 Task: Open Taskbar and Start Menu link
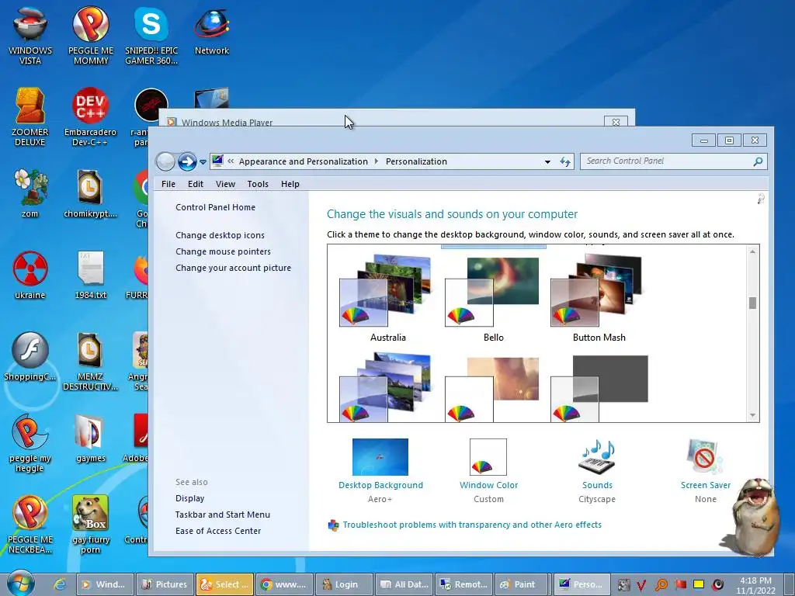pyautogui.click(x=223, y=515)
